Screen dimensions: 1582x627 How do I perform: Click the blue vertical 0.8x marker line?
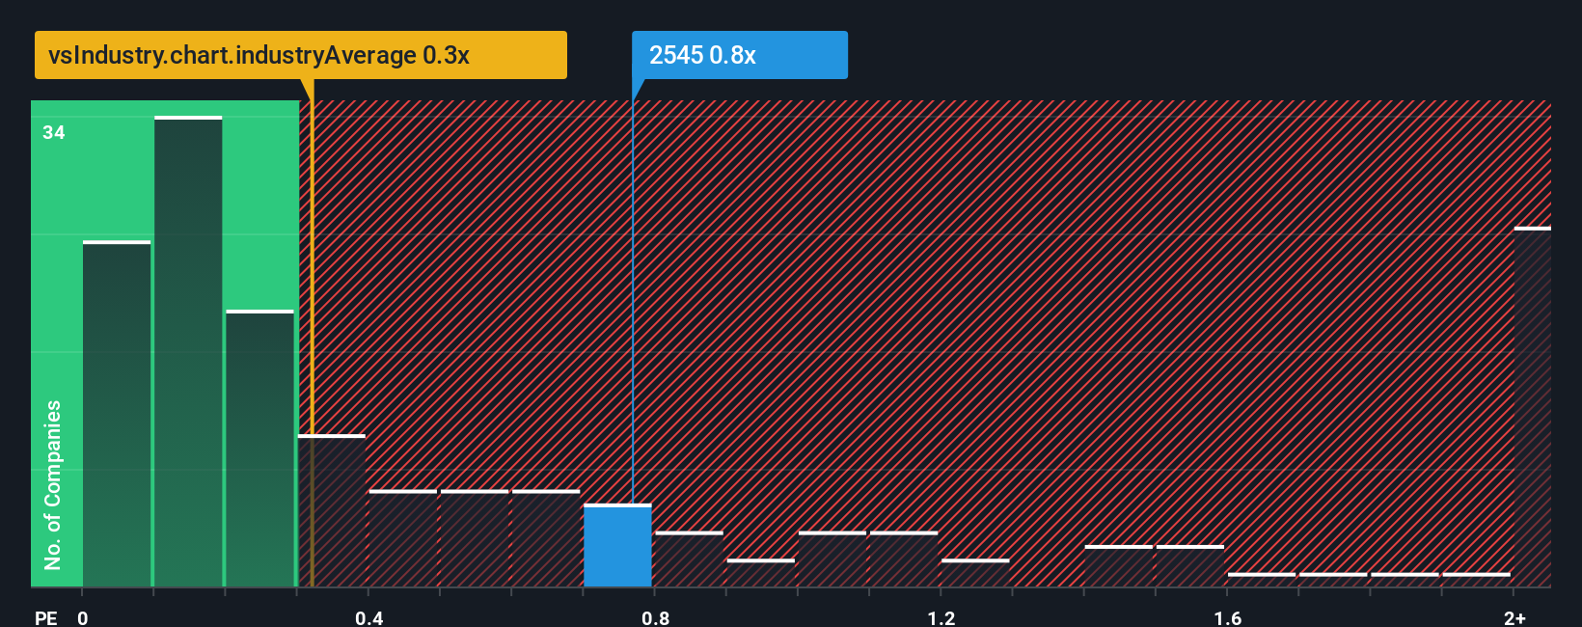click(x=633, y=291)
